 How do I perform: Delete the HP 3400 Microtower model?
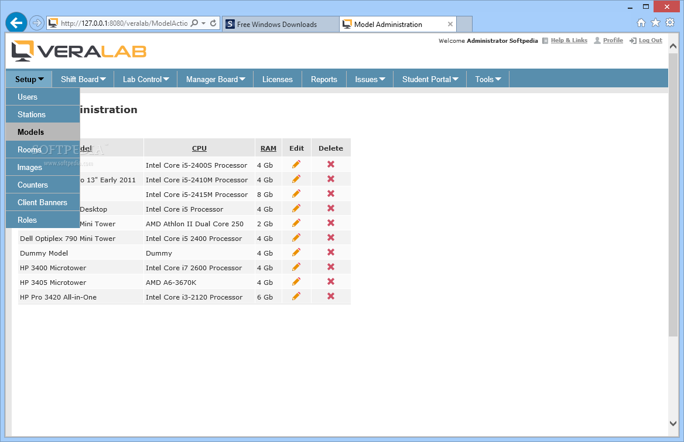[x=331, y=267]
